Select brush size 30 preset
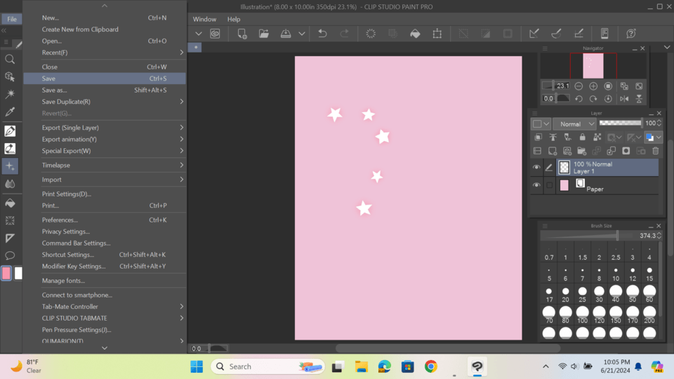 pyautogui.click(x=599, y=292)
